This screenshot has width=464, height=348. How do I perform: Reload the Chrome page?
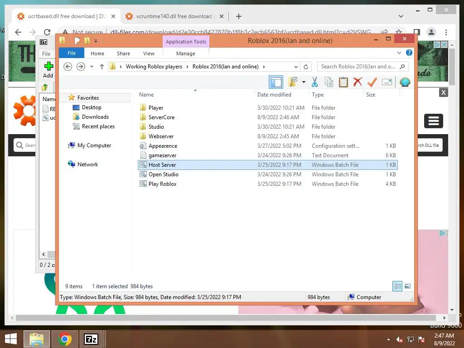point(47,32)
